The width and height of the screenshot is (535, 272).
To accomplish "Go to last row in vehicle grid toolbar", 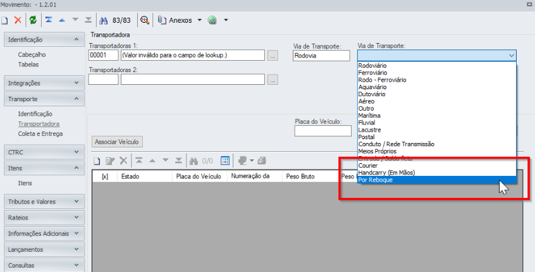I will [178, 161].
